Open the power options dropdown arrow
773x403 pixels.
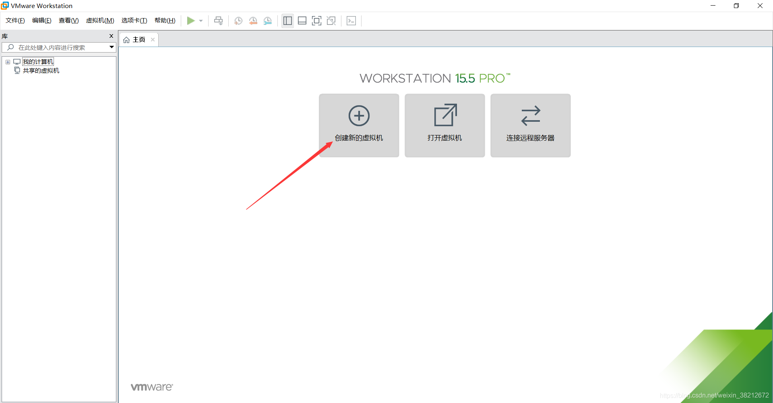201,21
